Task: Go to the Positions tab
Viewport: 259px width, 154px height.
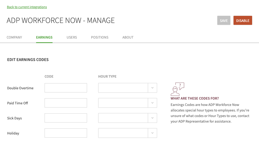Action: point(100,37)
